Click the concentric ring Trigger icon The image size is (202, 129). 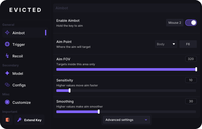(7, 44)
